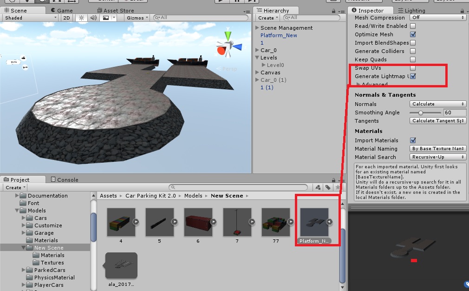Click the lock icon in Hierarchy panel
Screen dimensions: 469x291
333,10
